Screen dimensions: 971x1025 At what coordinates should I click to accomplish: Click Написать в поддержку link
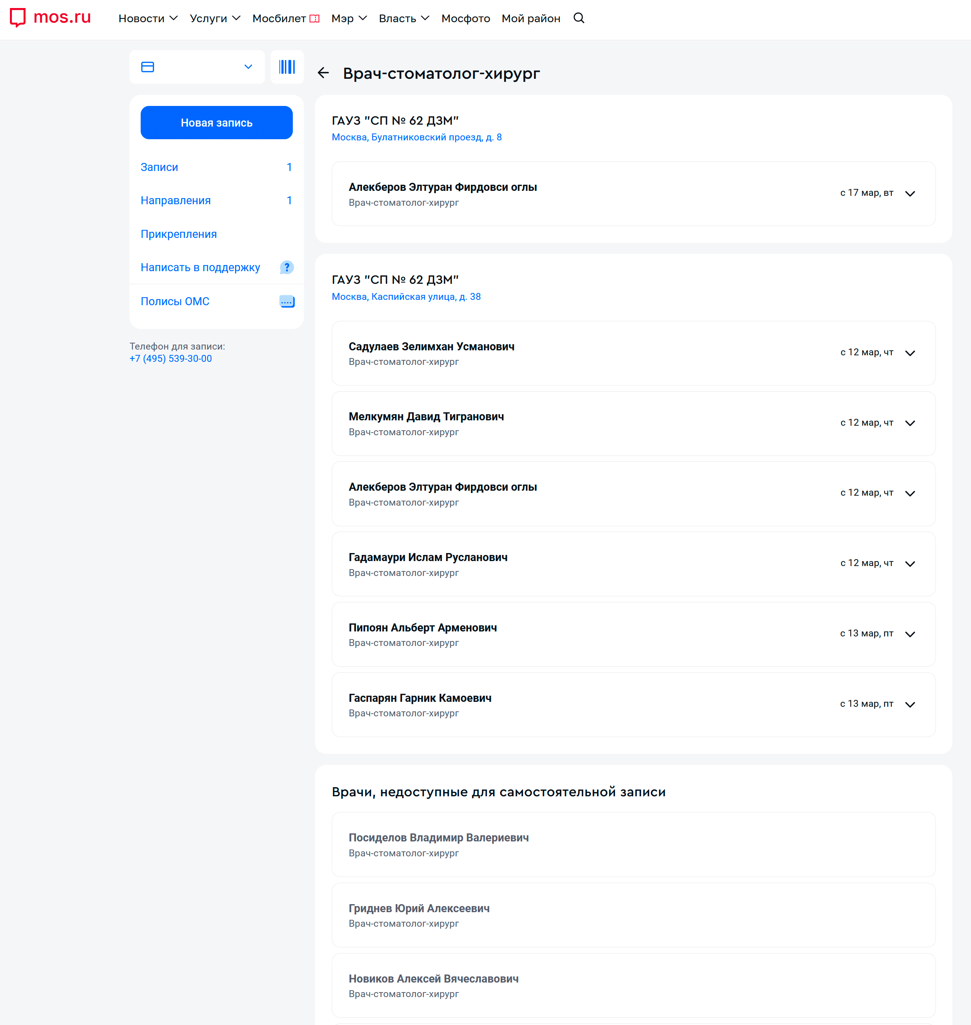200,267
